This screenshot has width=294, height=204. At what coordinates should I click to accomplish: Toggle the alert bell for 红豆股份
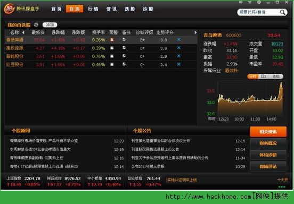112,64
